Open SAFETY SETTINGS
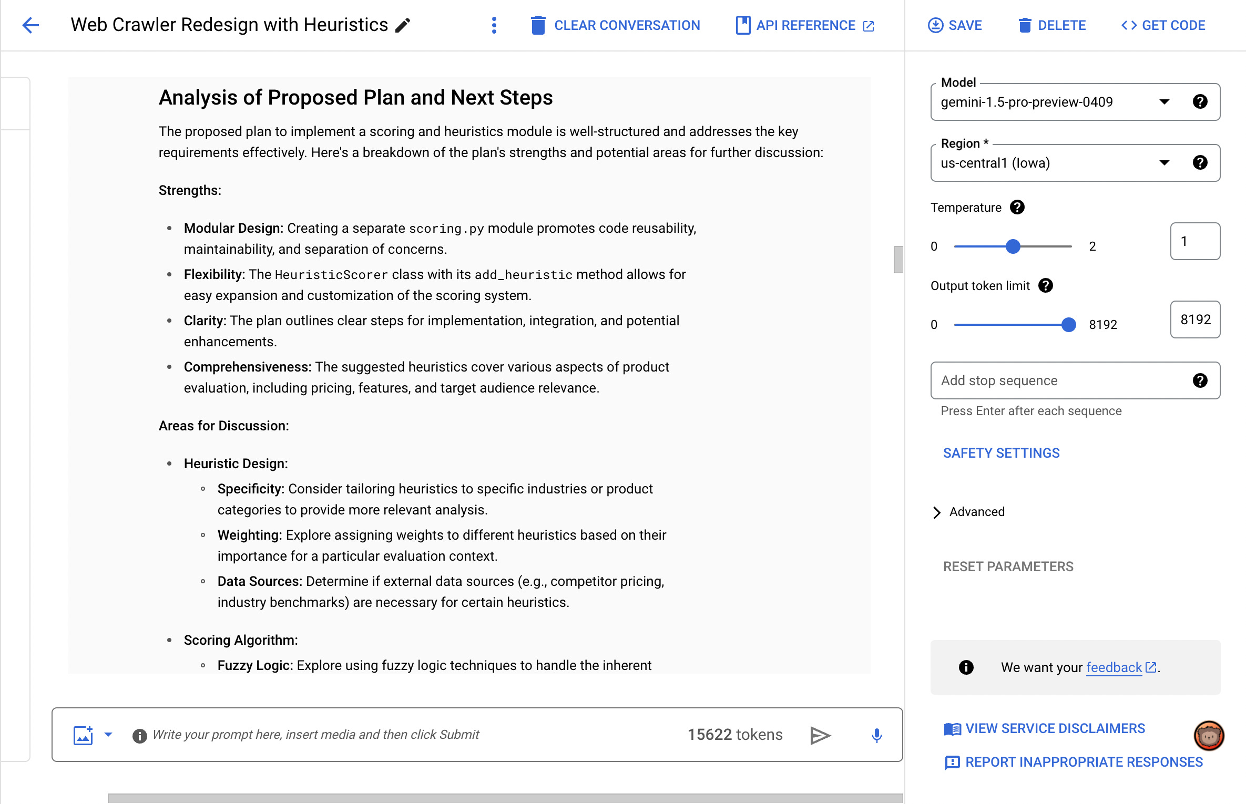The image size is (1246, 804). pos(1001,453)
